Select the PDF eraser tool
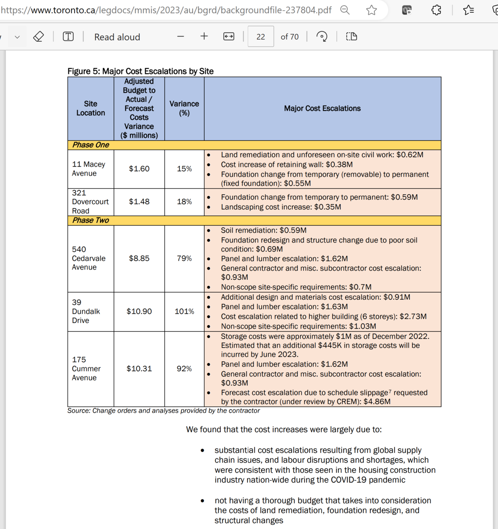 point(38,37)
